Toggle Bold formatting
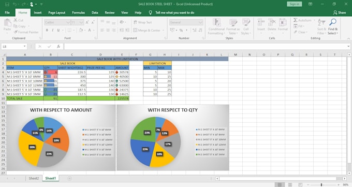352x187 pixels. coord(47,30)
